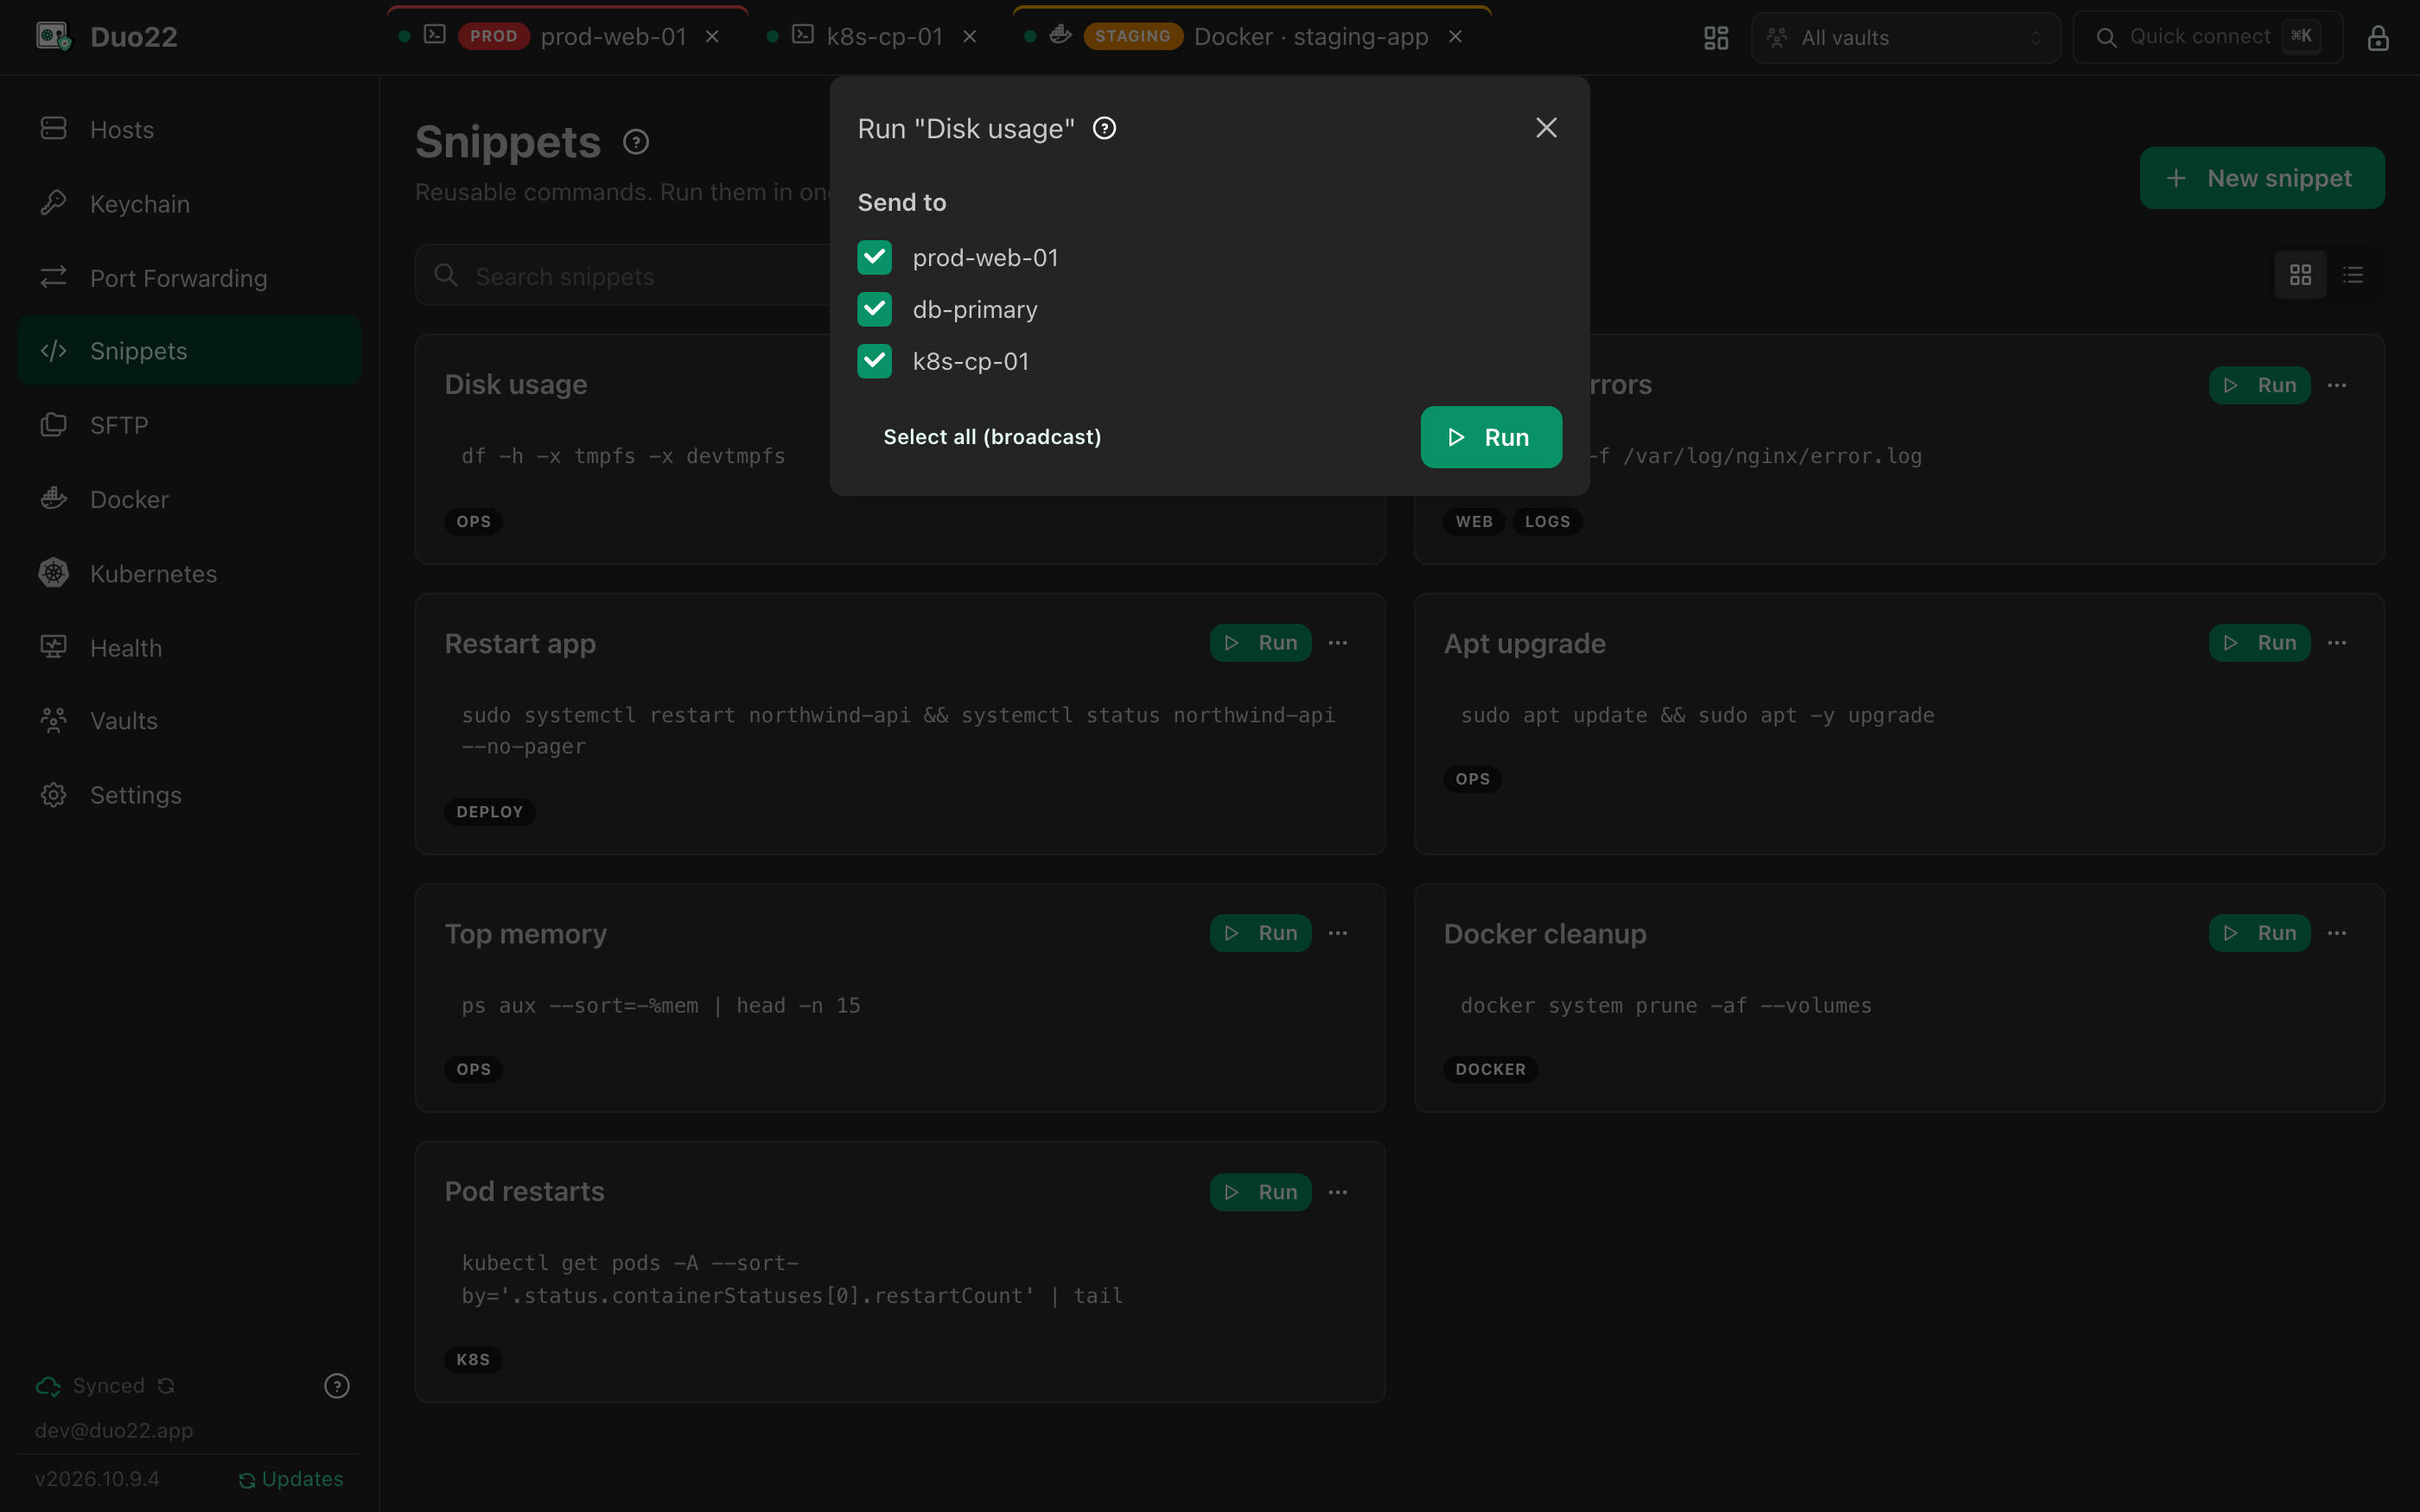Uncheck the db-primary host checkbox
The width and height of the screenshot is (2420, 1512).
(875, 310)
